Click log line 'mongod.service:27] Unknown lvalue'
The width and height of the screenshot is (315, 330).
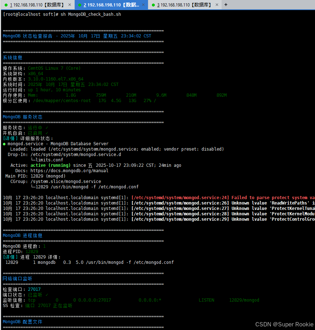(159, 208)
